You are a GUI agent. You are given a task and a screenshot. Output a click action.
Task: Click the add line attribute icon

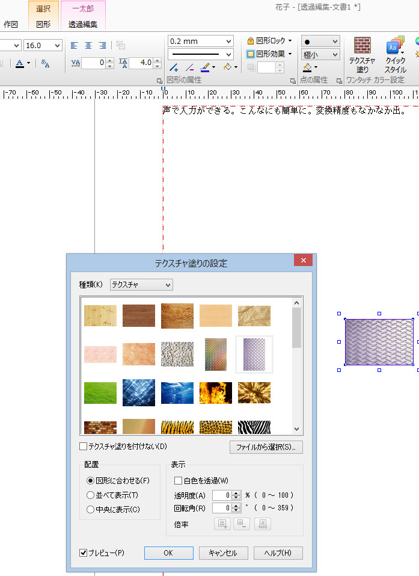(174, 67)
